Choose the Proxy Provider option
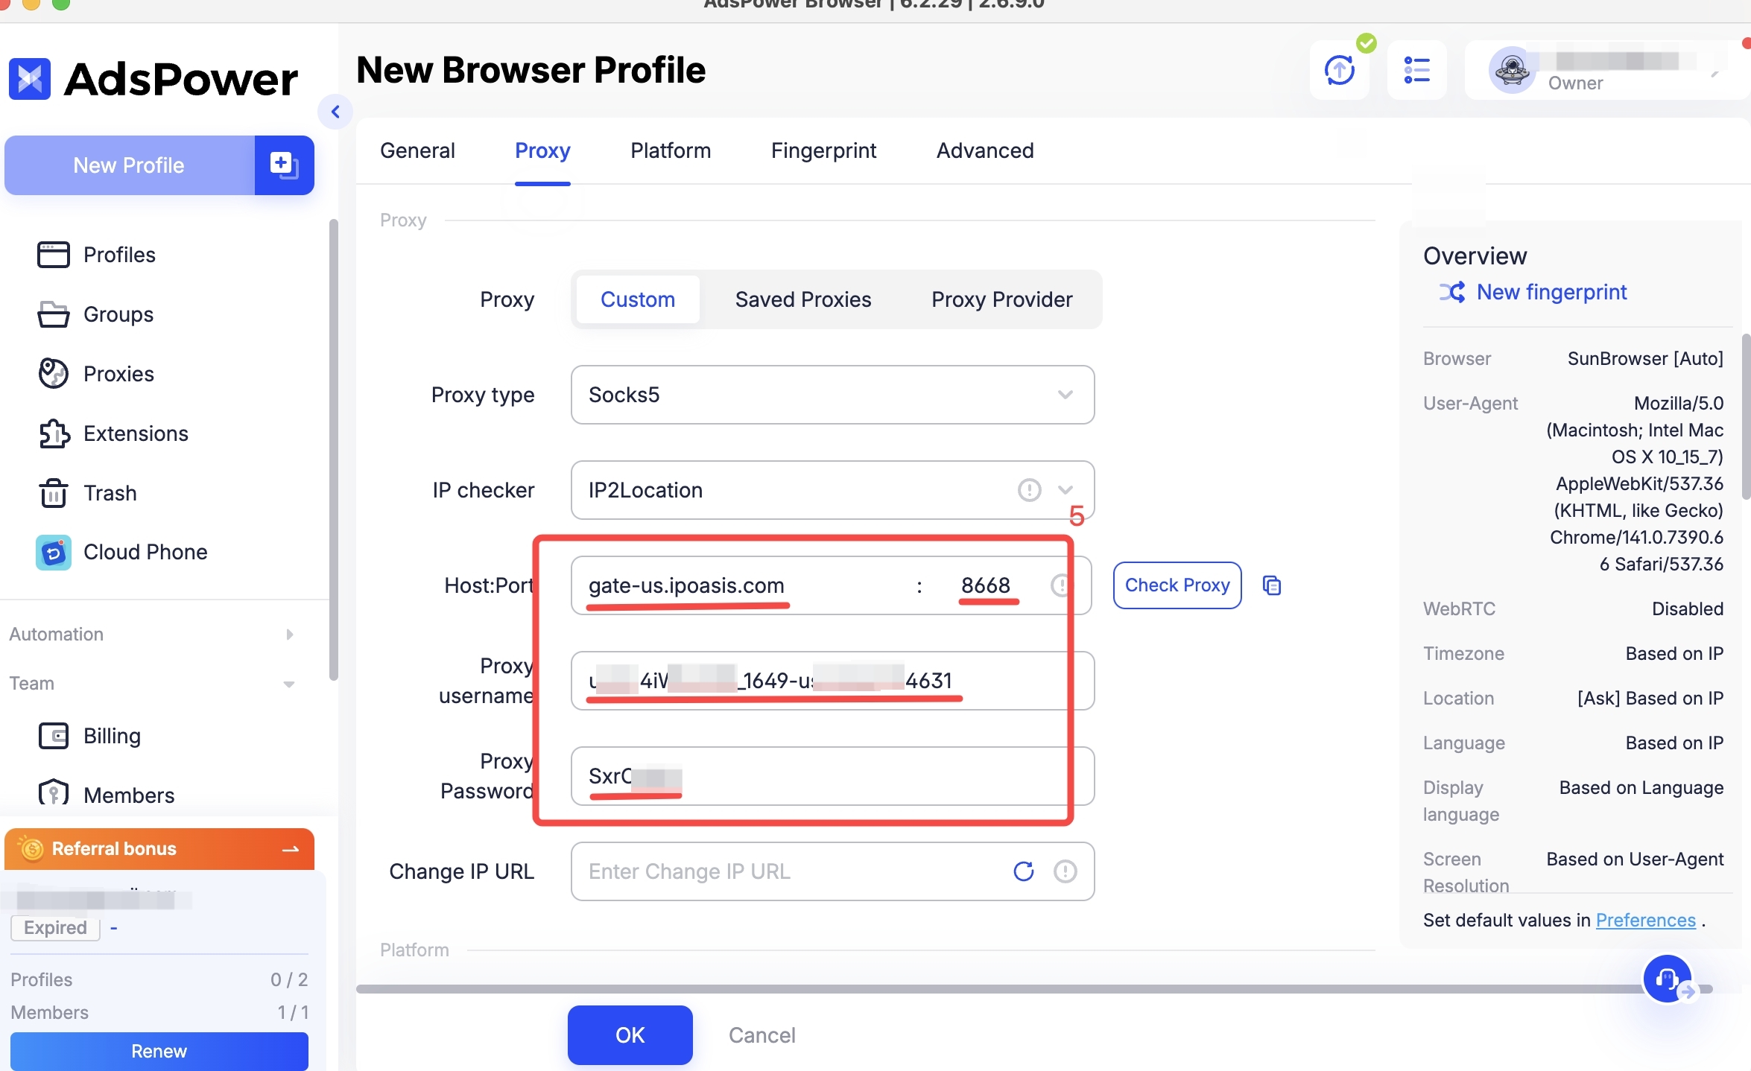The image size is (1751, 1071). (1001, 299)
